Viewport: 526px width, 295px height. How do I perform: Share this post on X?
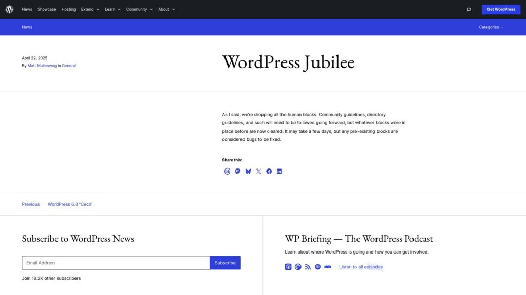click(x=258, y=171)
